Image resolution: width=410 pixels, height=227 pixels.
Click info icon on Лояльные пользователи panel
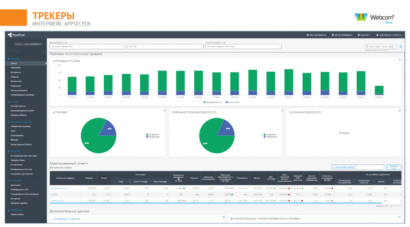(282, 110)
